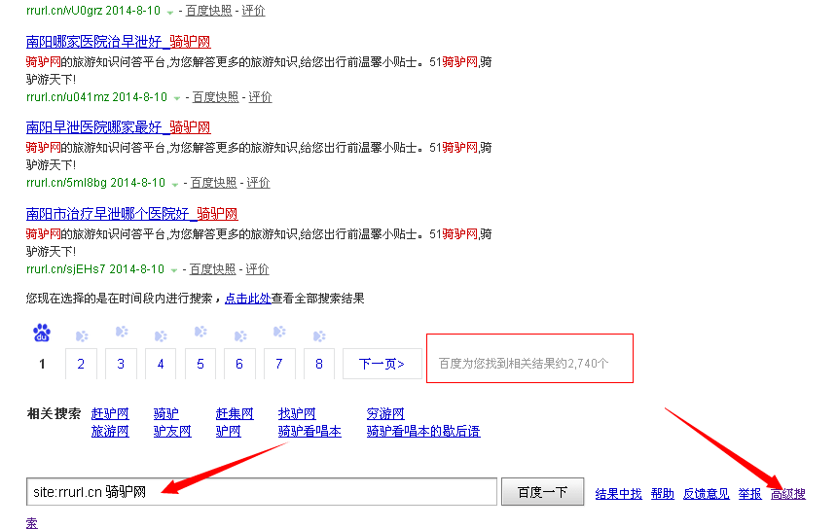The height and width of the screenshot is (529, 837).
Task: Open related search 旅游网
Action: [110, 432]
